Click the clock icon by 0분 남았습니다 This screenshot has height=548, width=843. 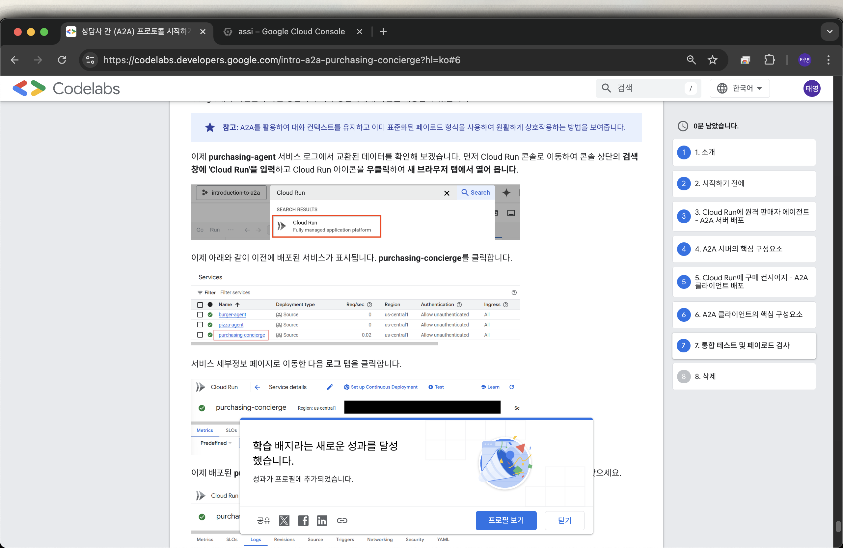point(683,126)
